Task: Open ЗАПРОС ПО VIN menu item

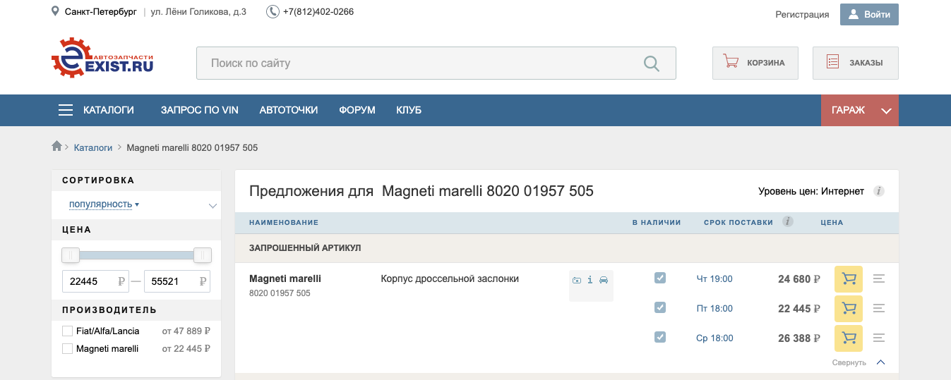Action: [x=200, y=110]
